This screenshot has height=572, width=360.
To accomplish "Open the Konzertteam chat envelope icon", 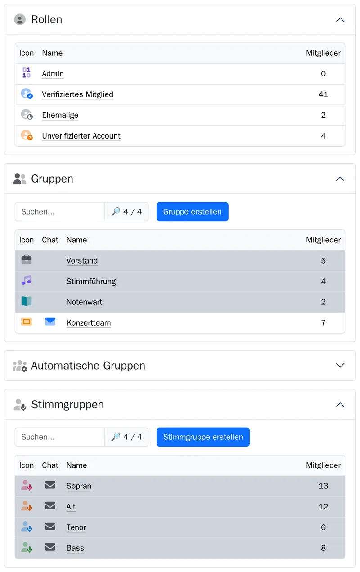I will [x=50, y=322].
